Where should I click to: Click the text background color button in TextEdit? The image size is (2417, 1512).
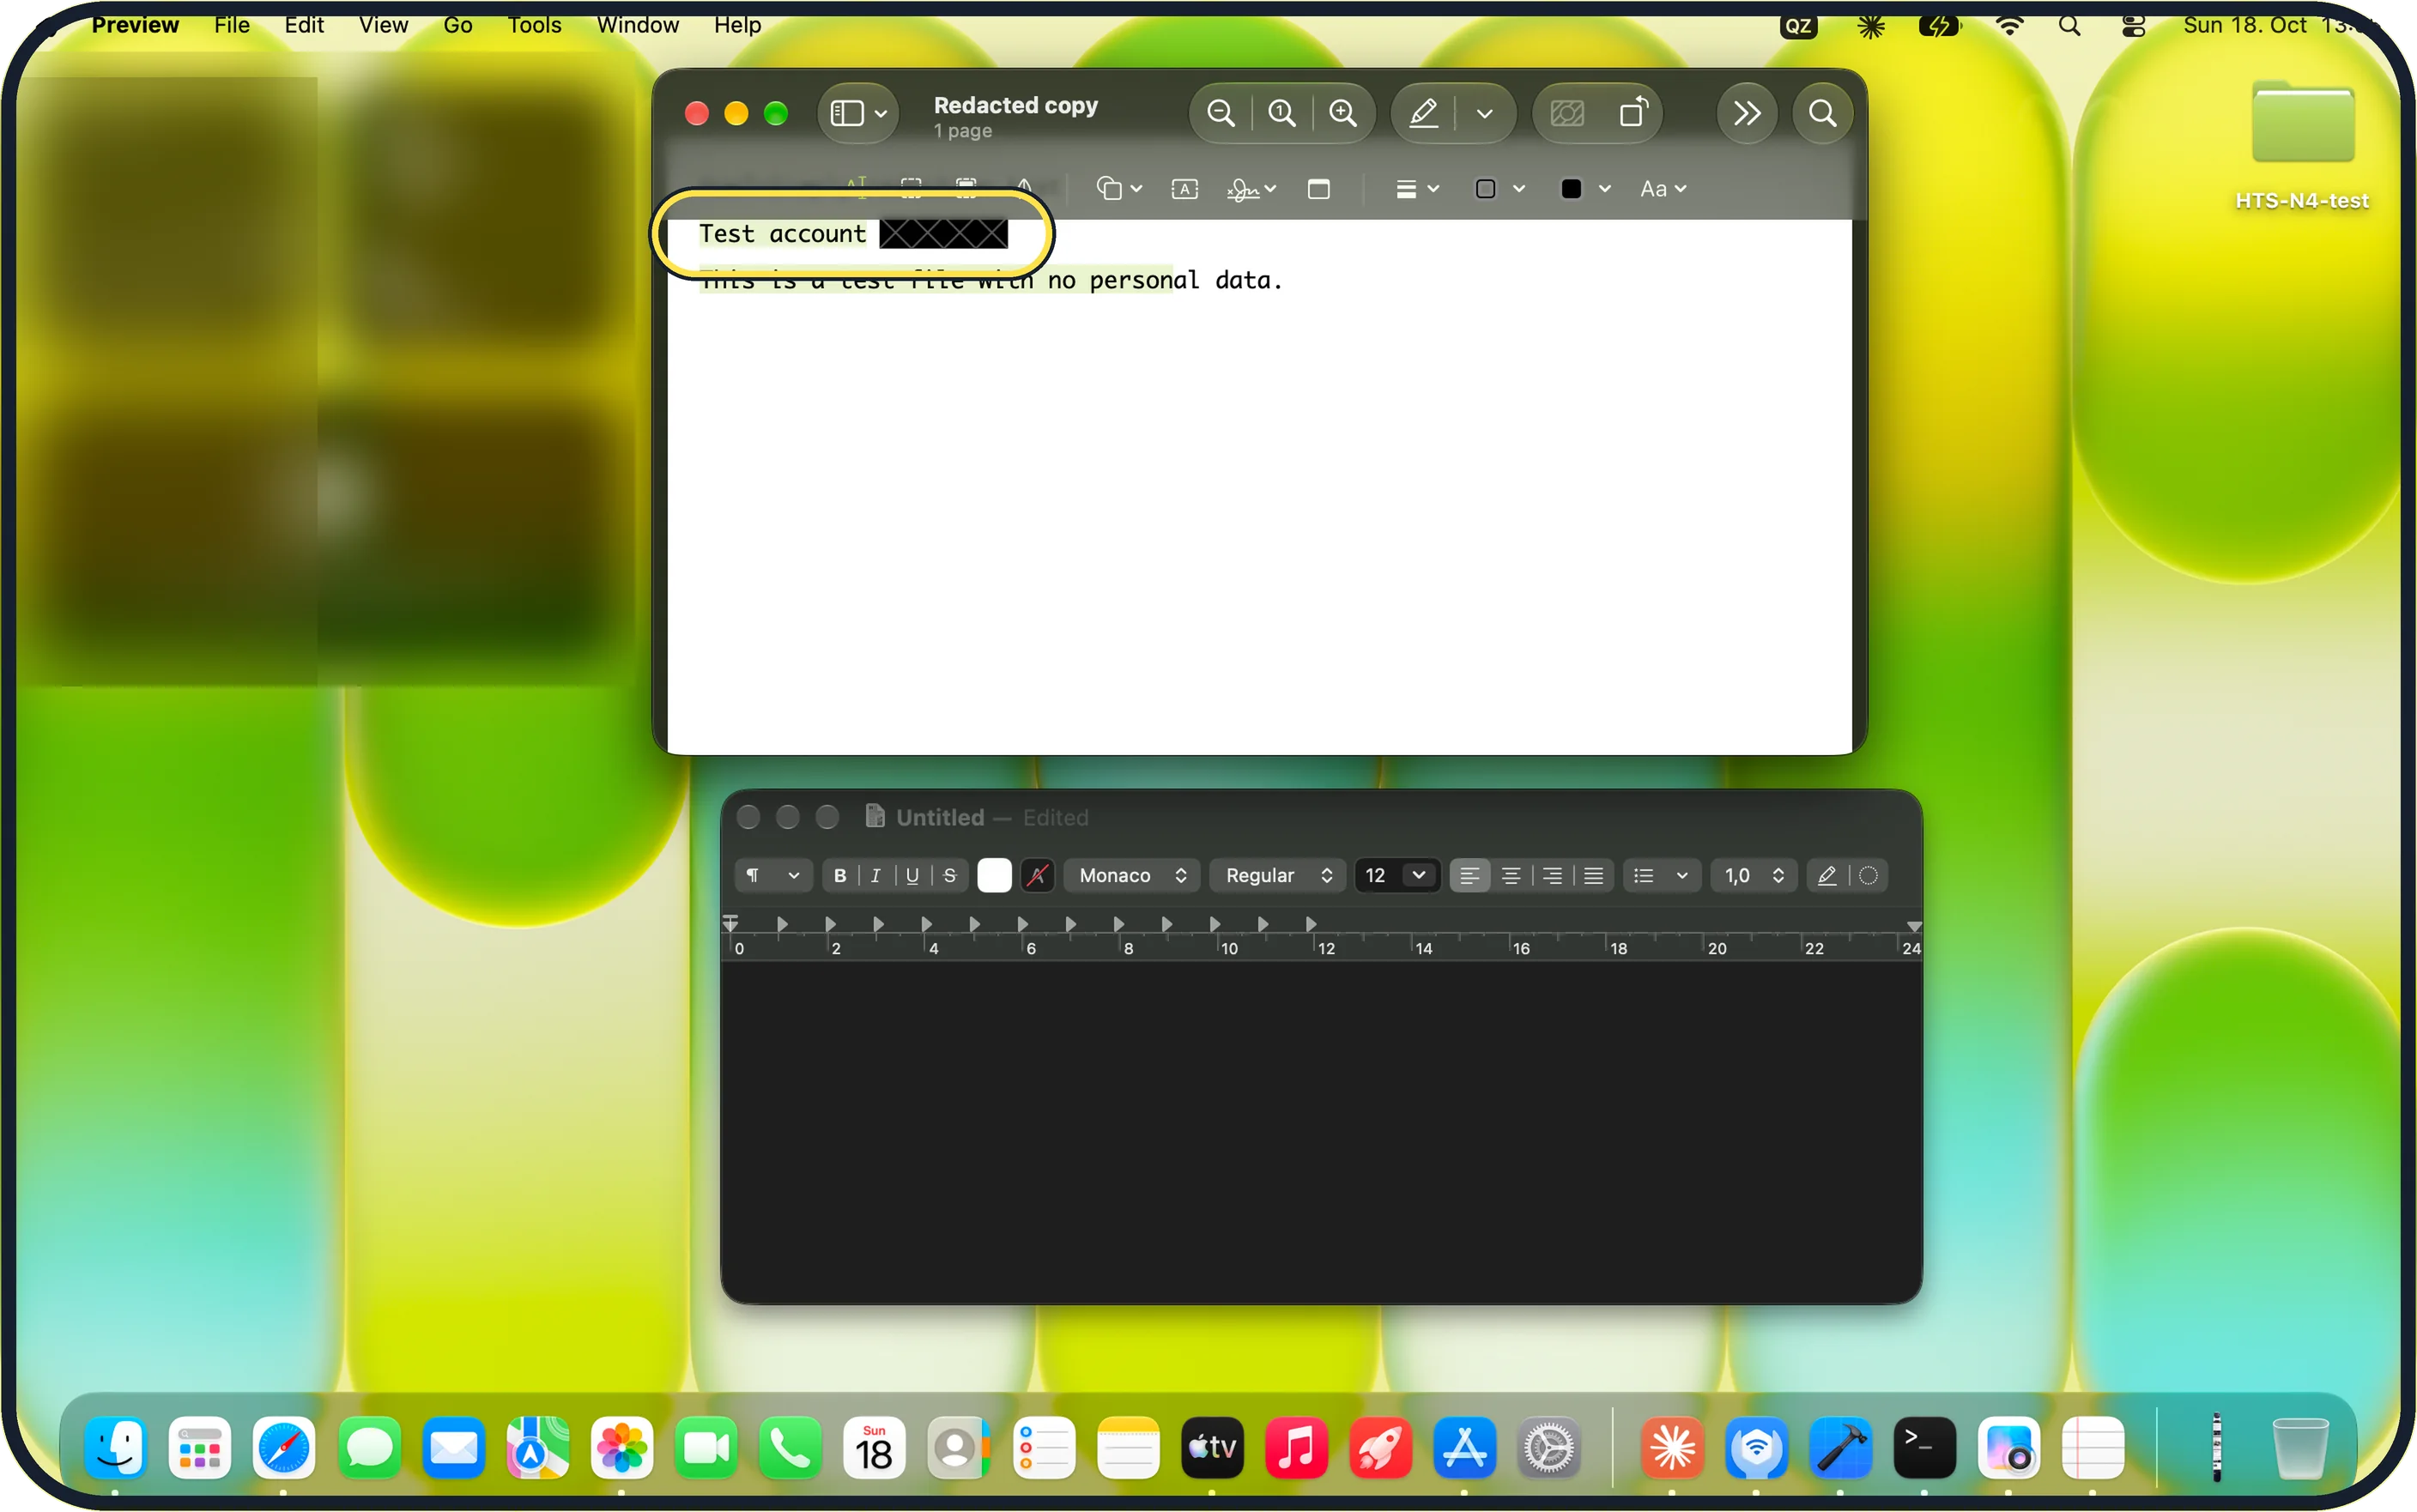coord(1037,876)
